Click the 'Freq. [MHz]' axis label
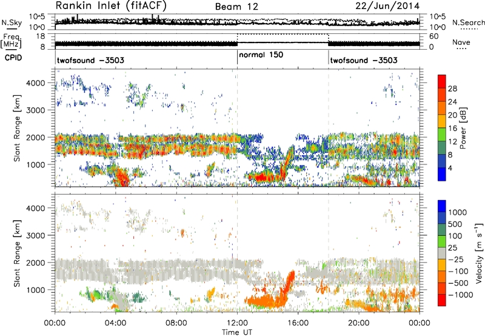The height and width of the screenshot is (336, 485). pos(12,41)
